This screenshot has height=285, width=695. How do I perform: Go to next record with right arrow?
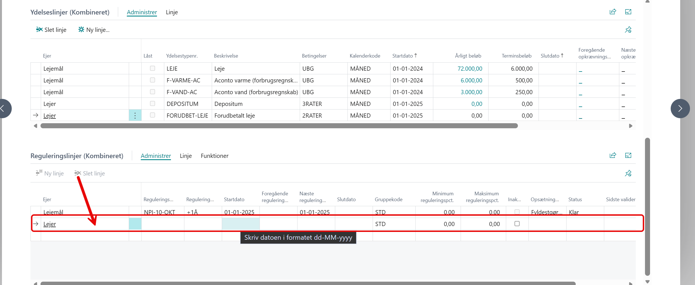click(680, 108)
